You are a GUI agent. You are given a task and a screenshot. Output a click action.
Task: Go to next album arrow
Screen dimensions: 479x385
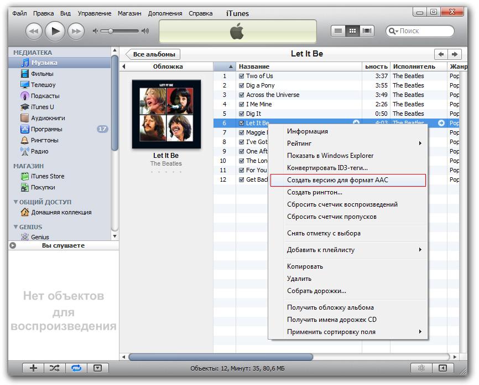(455, 54)
